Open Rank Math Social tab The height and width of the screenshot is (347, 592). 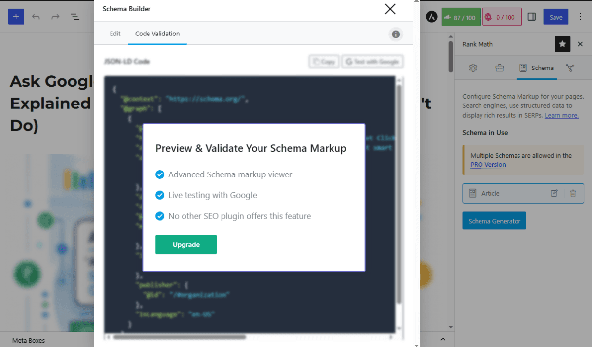tap(570, 68)
